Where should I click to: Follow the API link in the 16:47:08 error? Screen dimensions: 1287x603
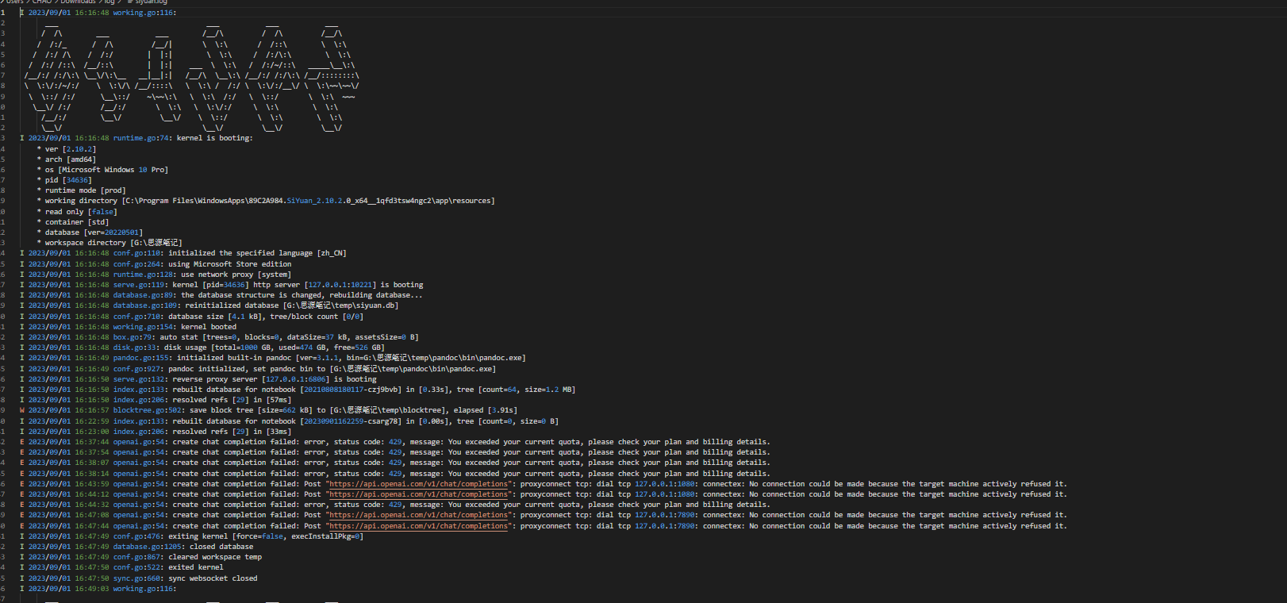coord(418,515)
